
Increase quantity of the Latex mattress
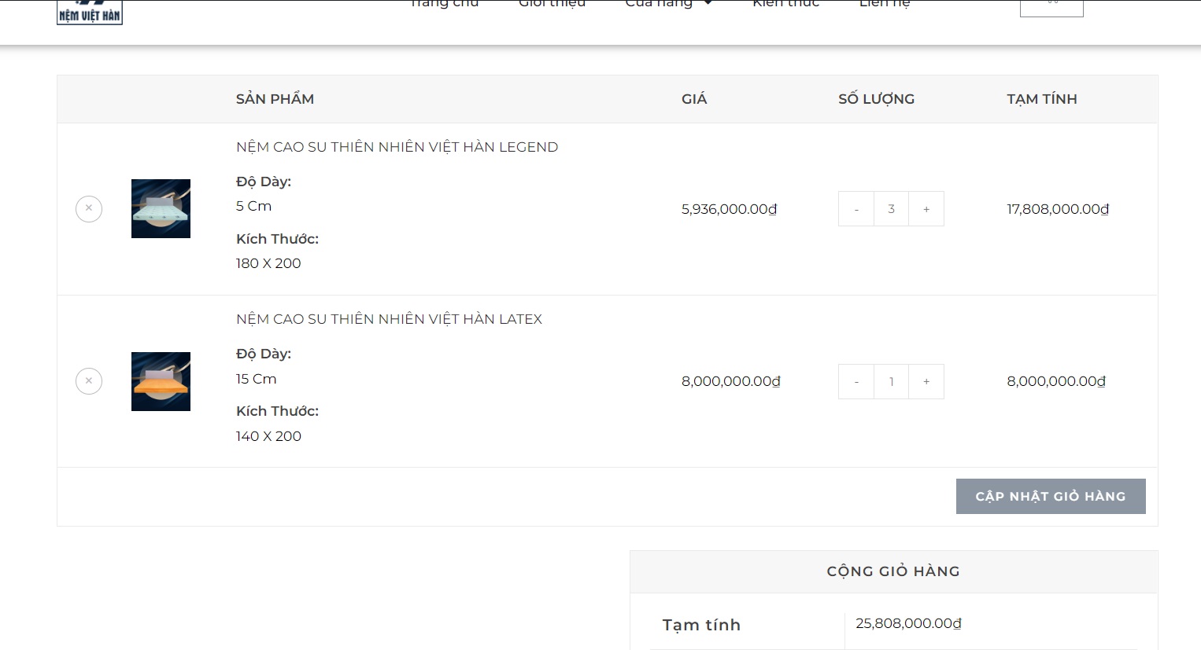click(926, 381)
